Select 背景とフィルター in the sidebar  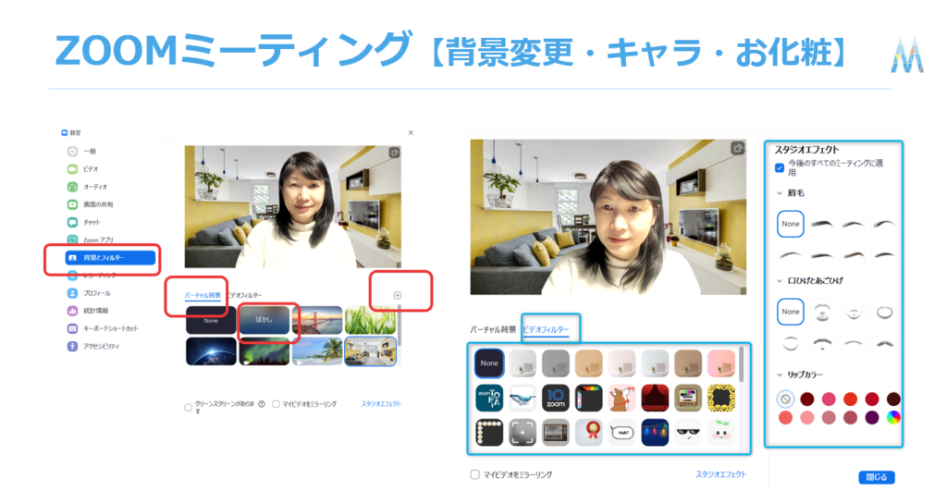(x=110, y=258)
